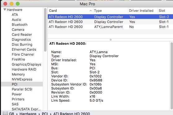Select Memory in the sidebar
Viewport: 173px width, 115px height.
click(18, 74)
